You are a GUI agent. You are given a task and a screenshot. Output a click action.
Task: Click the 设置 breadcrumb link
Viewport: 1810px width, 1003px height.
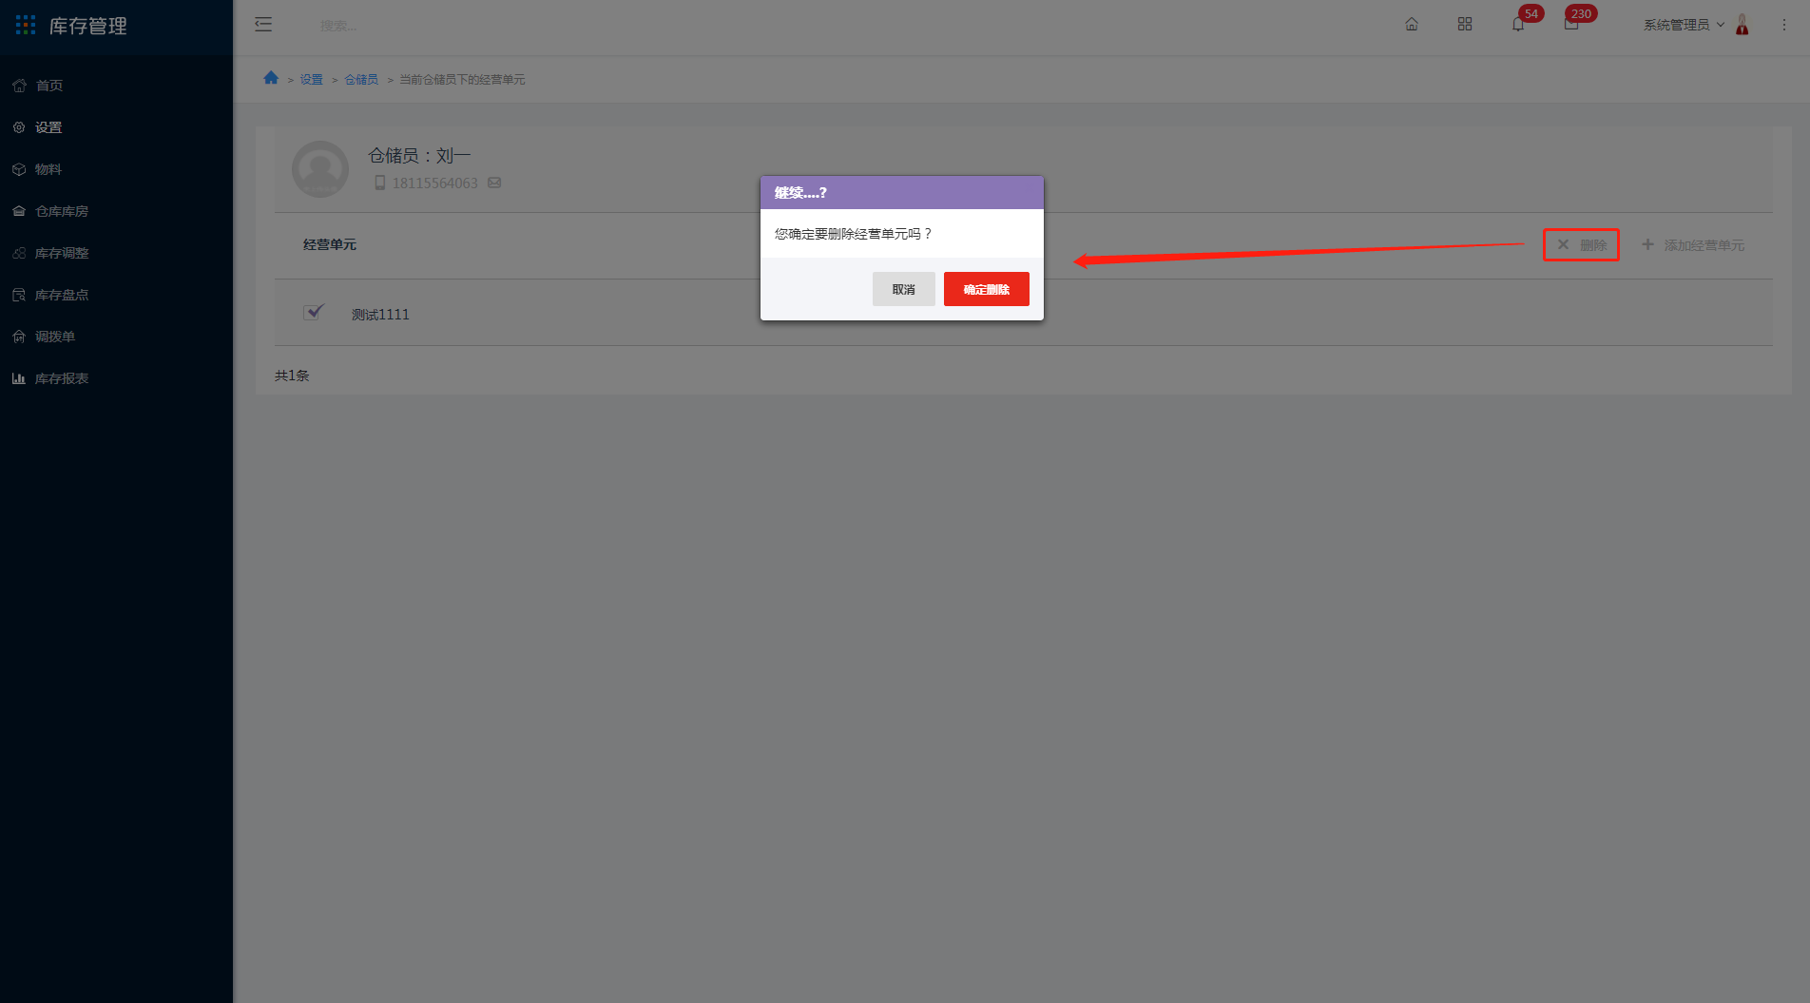point(312,80)
